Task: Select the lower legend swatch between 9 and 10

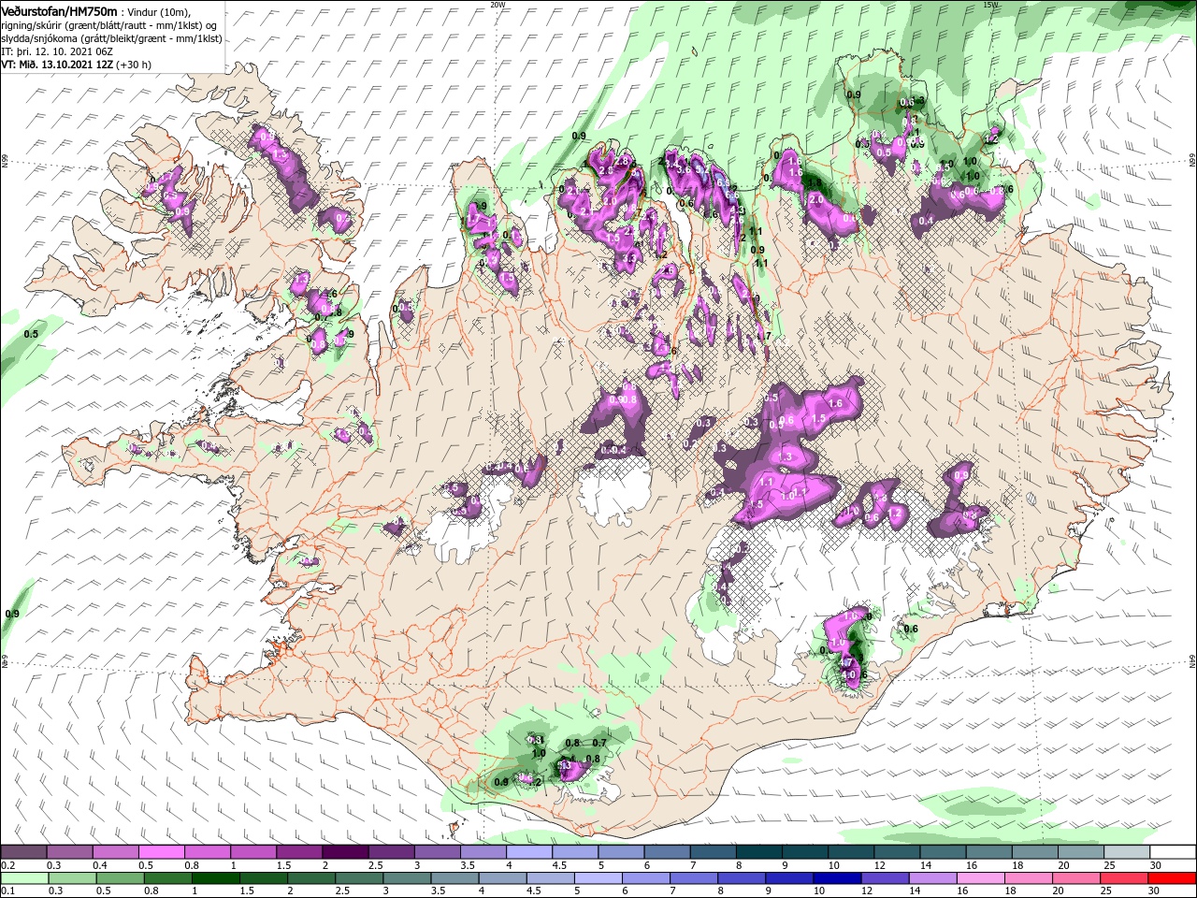Action: click(x=789, y=878)
